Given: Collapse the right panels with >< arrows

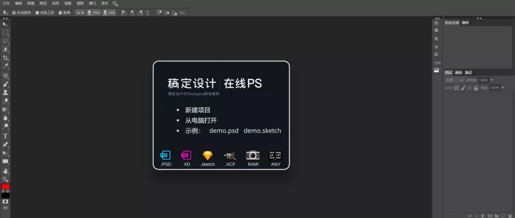Looking at the screenshot, I should [479, 18].
